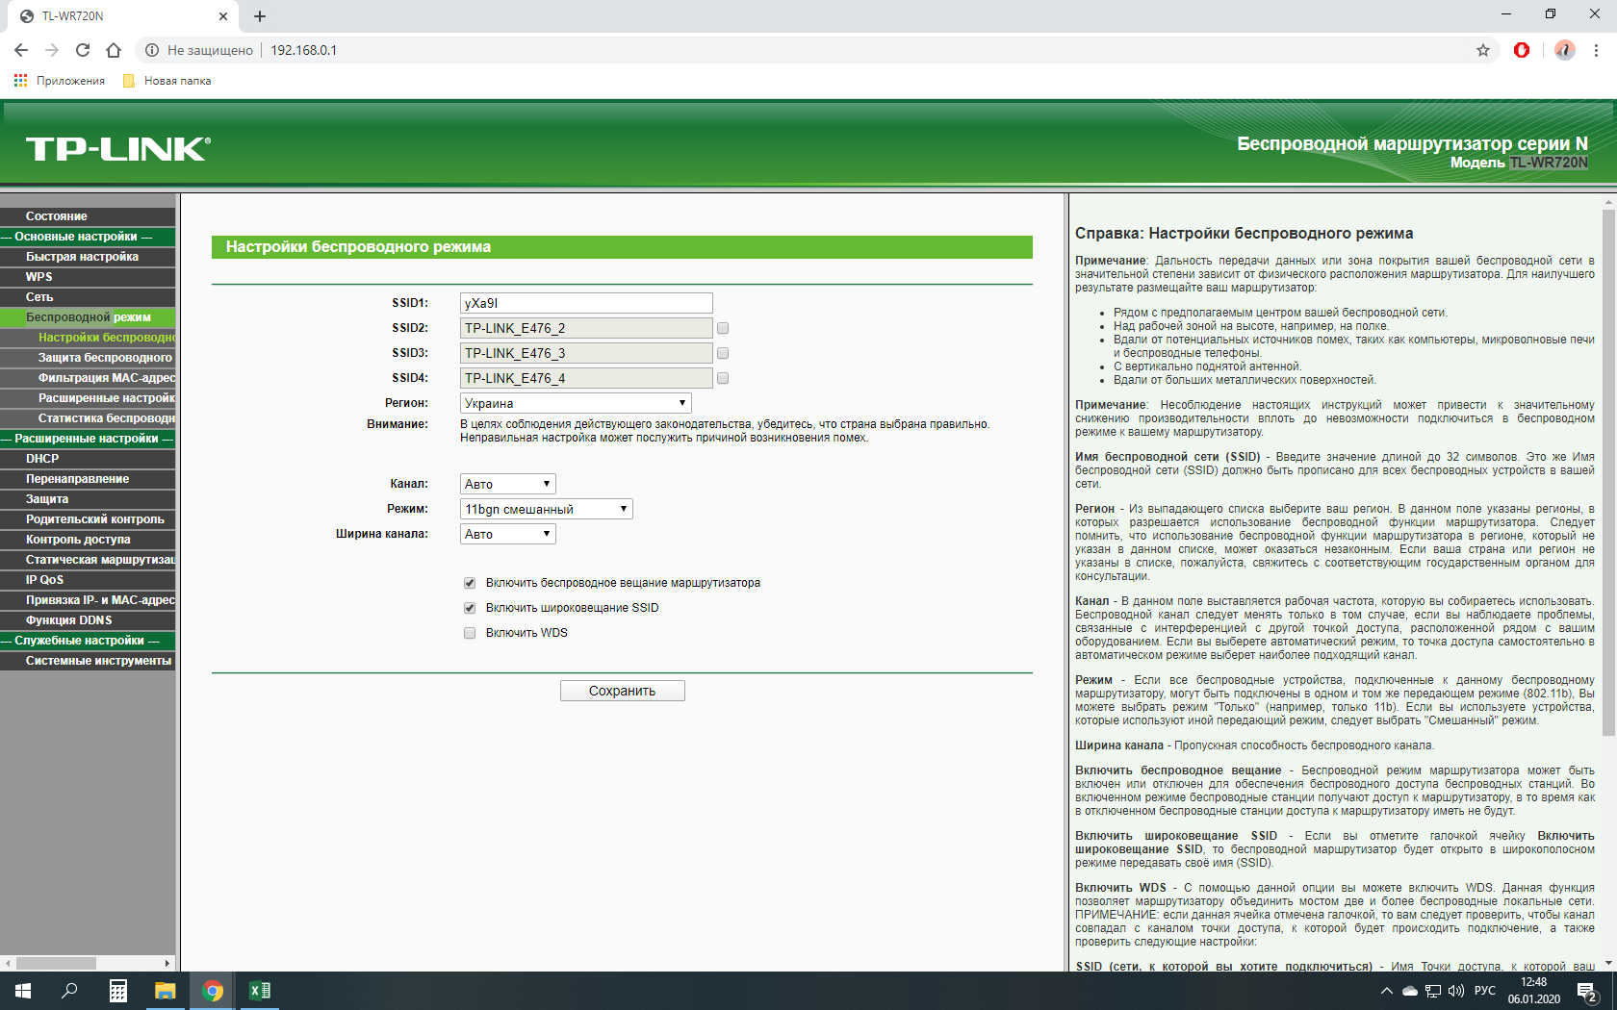Click the SSID1 input field
The image size is (1617, 1010).
pyautogui.click(x=586, y=303)
